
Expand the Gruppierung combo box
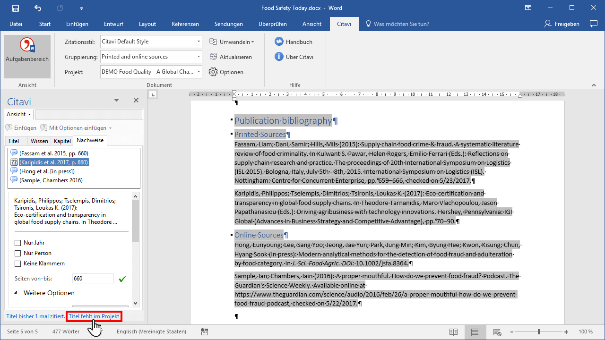tap(199, 57)
